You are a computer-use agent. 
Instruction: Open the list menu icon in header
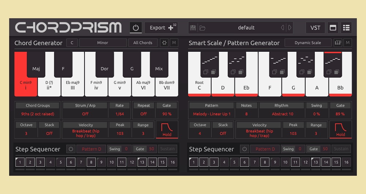(x=346, y=28)
